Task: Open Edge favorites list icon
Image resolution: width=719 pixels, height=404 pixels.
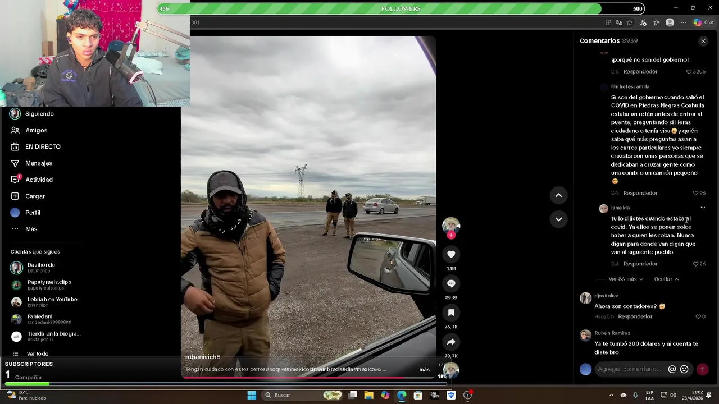Action: pos(656,22)
